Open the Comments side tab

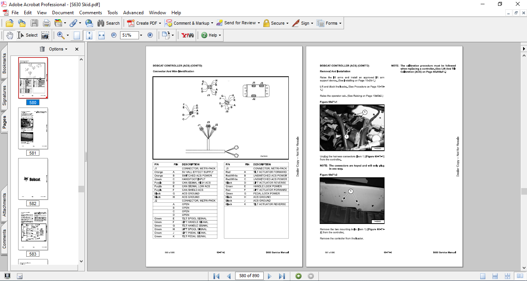click(4, 239)
